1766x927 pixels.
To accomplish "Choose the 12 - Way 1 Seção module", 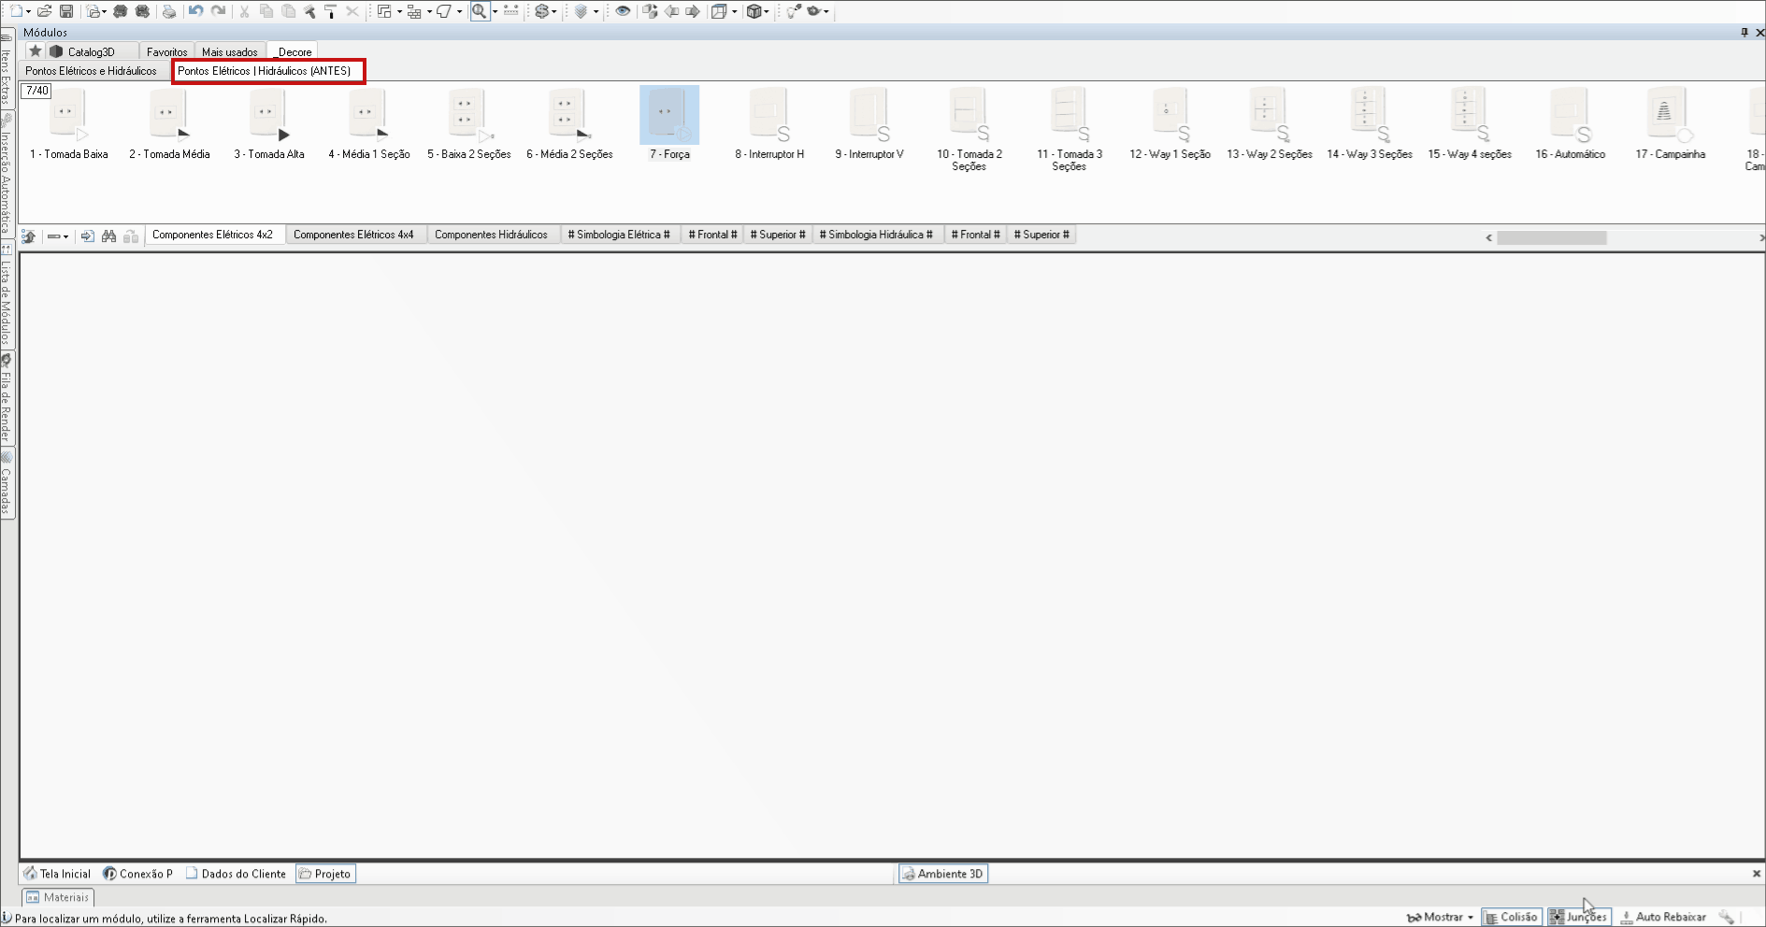I will tap(1170, 125).
